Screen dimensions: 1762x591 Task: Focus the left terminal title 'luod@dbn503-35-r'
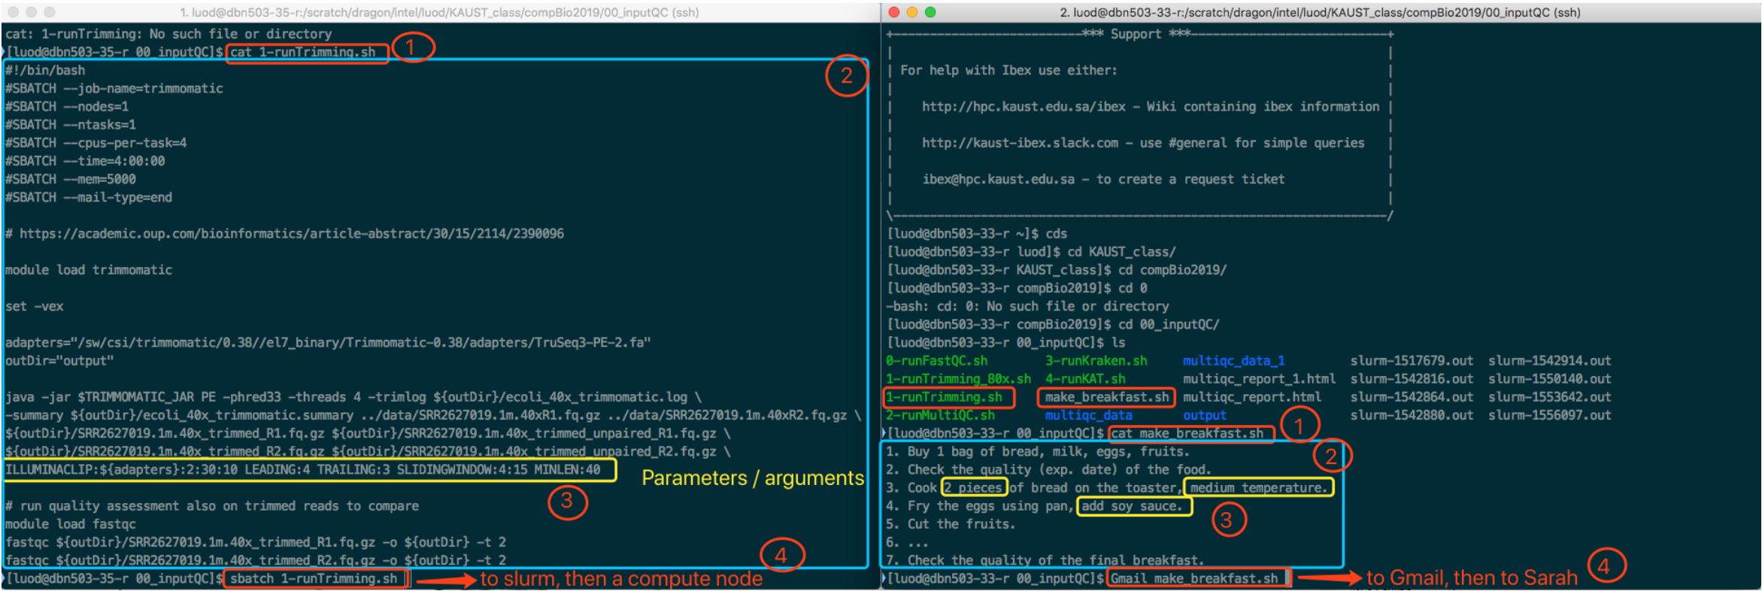tap(439, 12)
